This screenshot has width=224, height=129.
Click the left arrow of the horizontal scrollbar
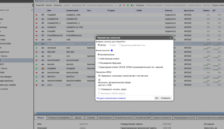point(35,113)
